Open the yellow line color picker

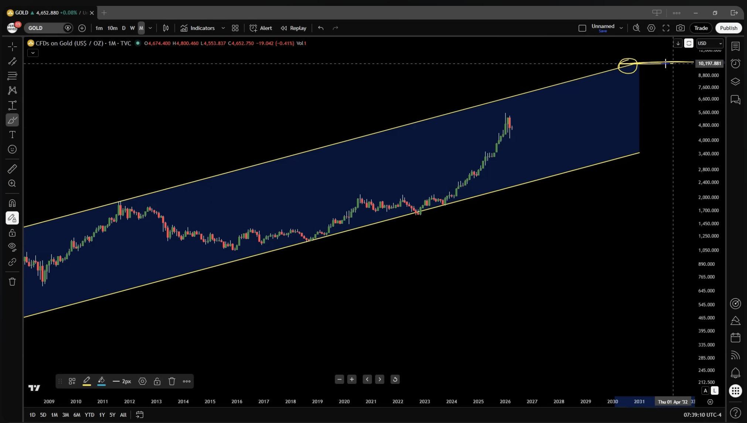86,381
